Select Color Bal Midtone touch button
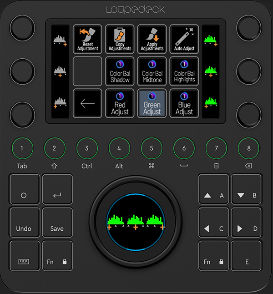Viewport: 273px width, 294px height. [x=152, y=71]
